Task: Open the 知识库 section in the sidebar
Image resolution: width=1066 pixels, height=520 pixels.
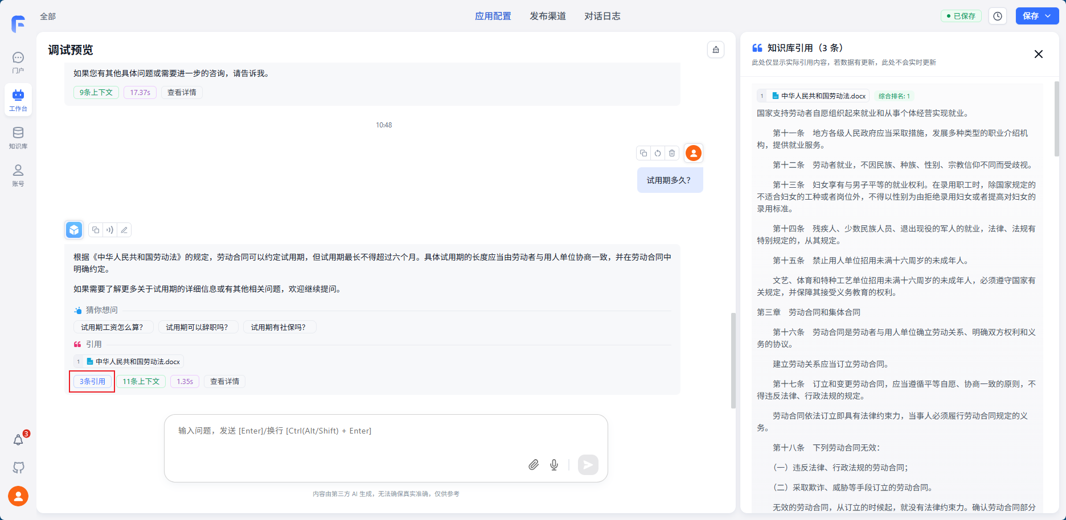Action: [x=18, y=138]
